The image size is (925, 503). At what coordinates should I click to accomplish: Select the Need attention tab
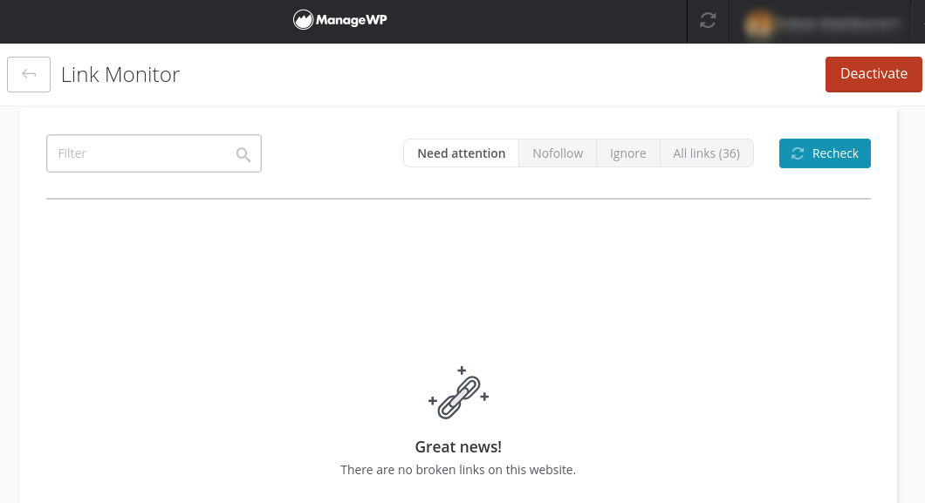(461, 153)
